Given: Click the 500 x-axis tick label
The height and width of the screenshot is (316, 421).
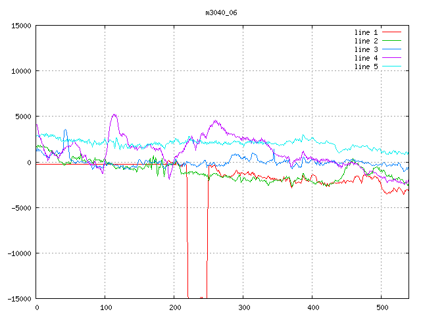Looking at the screenshot, I should pos(382,307).
